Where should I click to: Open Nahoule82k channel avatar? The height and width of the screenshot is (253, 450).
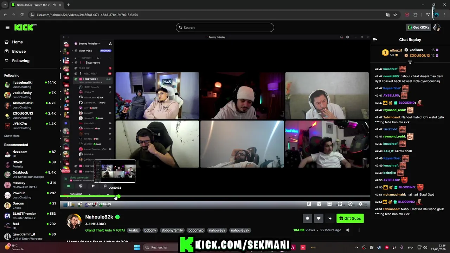pos(74,221)
